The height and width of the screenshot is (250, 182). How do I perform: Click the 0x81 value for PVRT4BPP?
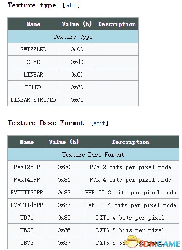click(64, 180)
